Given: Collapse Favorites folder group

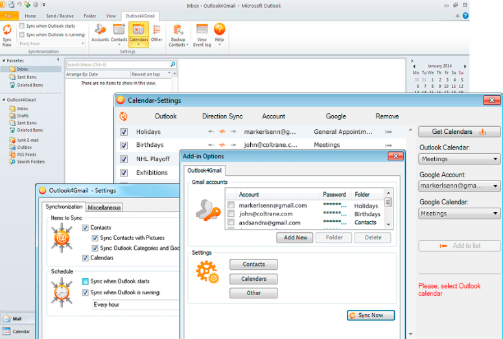Looking at the screenshot, I should 4,61.
